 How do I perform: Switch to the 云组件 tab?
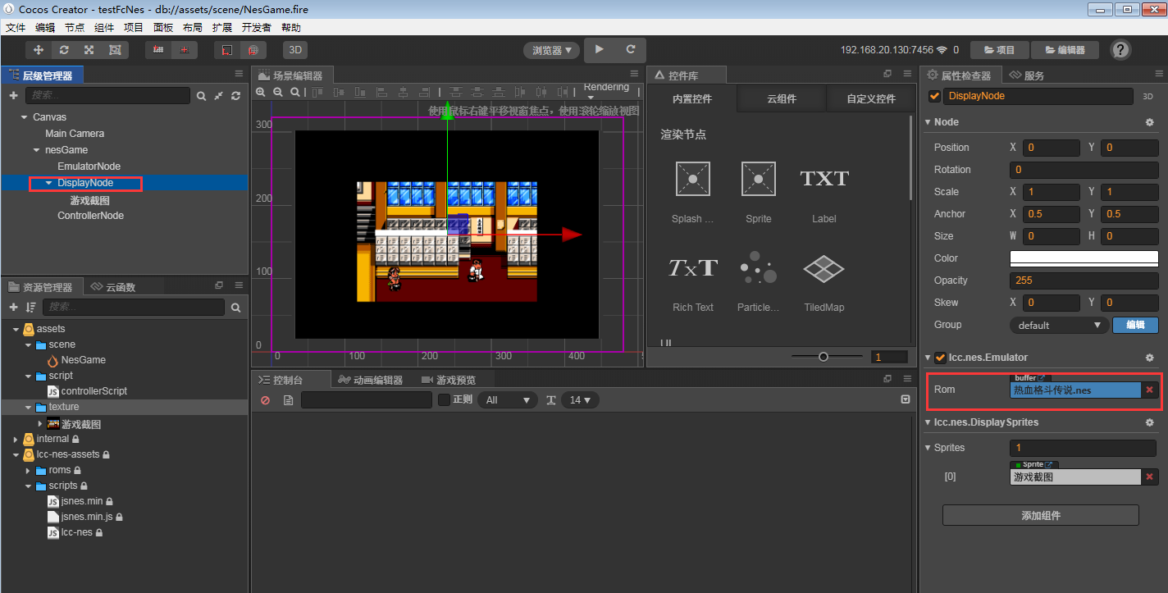point(782,98)
